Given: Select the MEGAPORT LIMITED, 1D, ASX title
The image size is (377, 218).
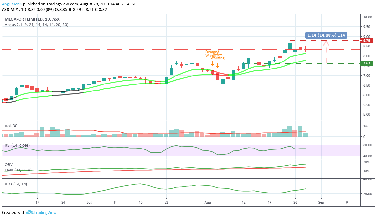Looking at the screenshot, I should pyautogui.click(x=32, y=19).
